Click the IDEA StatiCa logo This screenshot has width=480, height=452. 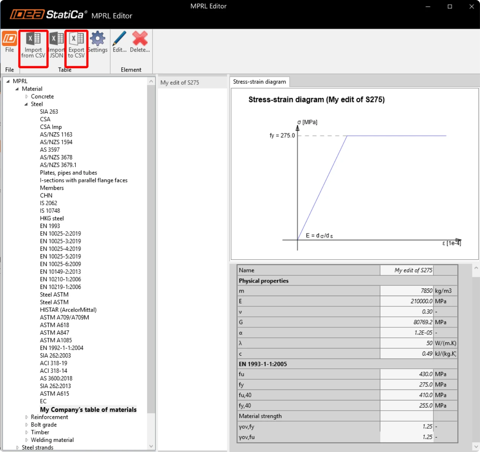coord(49,14)
